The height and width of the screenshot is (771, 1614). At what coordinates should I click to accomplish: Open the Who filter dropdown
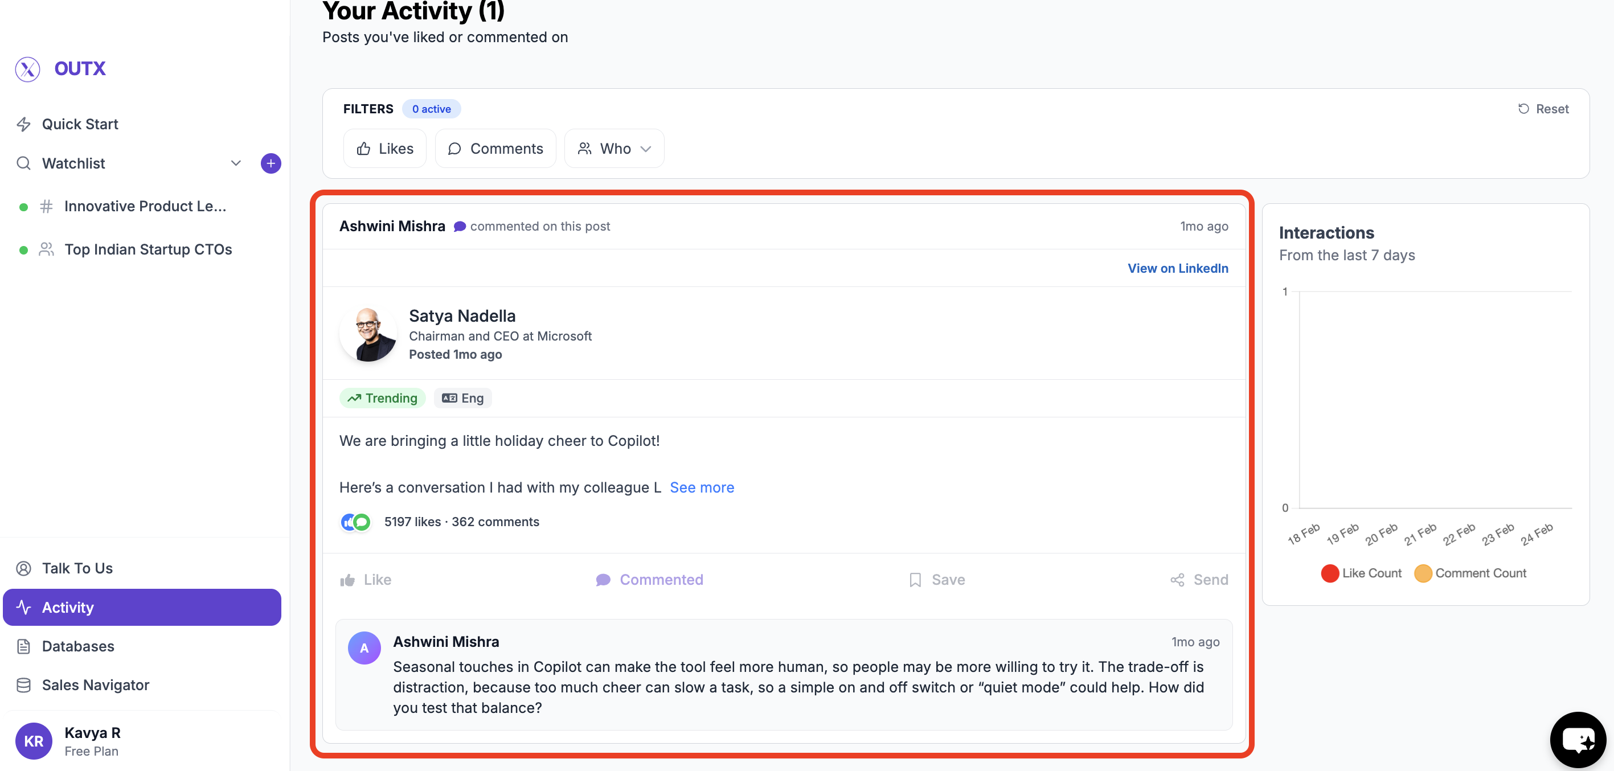pos(613,149)
